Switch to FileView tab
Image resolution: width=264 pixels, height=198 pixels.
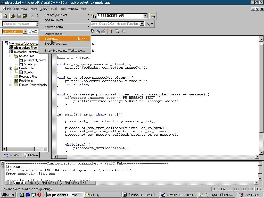31,155
